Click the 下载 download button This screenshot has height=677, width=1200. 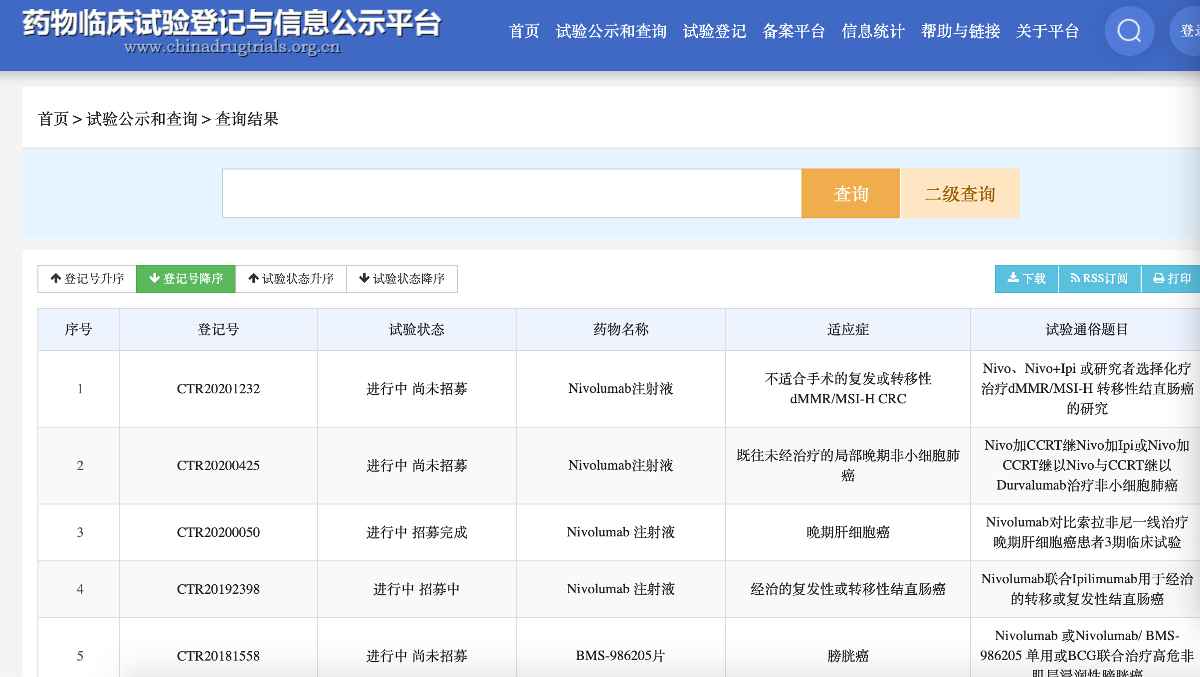pyautogui.click(x=1026, y=279)
